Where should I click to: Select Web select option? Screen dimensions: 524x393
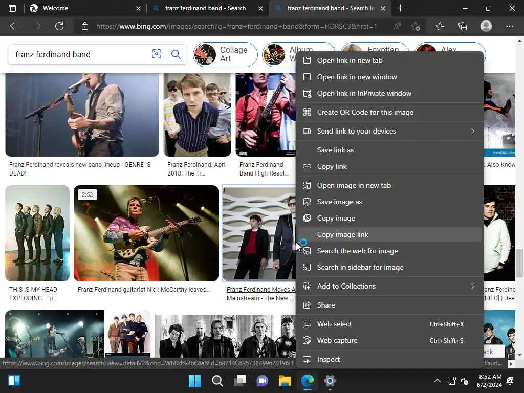click(389, 324)
